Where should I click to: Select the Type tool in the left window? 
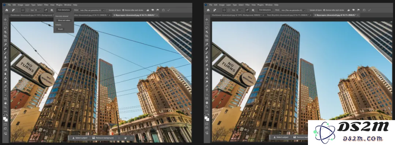click(x=5, y=90)
